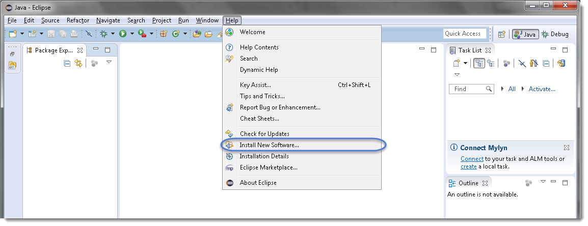Click the New Java Class green C icon
Image resolution: width=588 pixels, height=226 pixels.
click(x=175, y=34)
